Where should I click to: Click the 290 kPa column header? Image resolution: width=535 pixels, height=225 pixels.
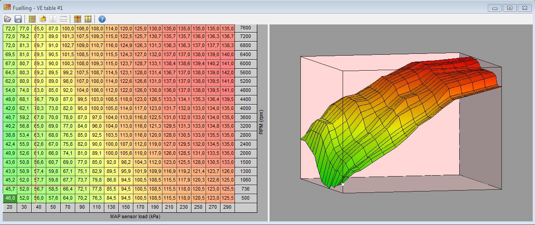pos(227,207)
